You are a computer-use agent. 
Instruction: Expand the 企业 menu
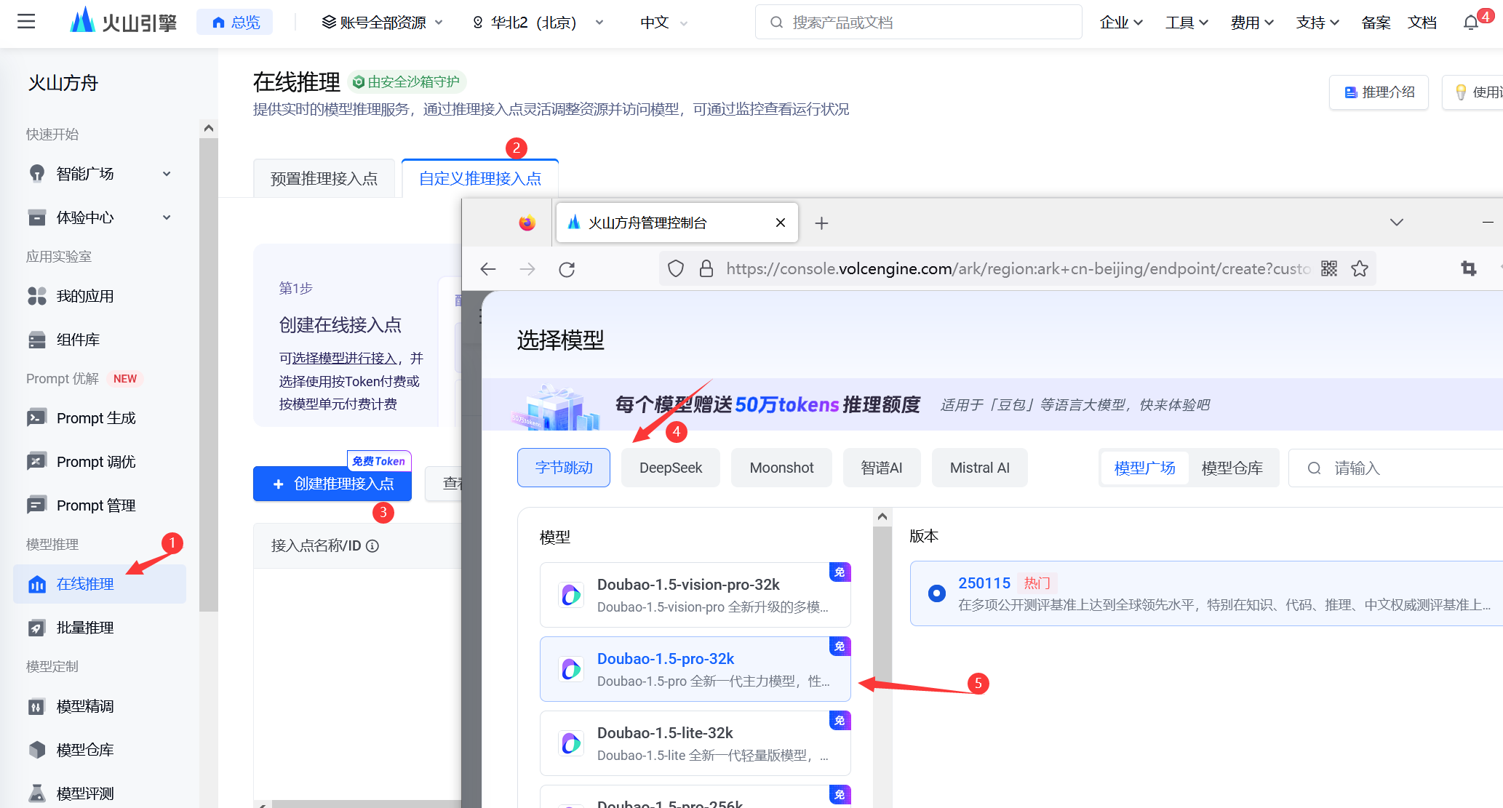click(x=1121, y=23)
